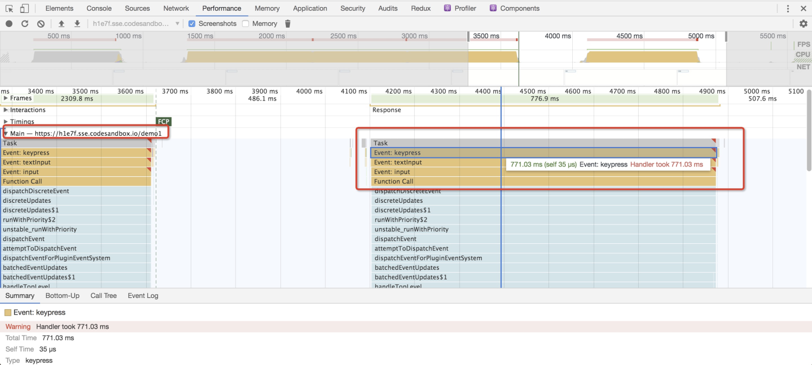812x365 pixels.
Task: Select the 2309.8 ms frame
Action: (x=77, y=98)
